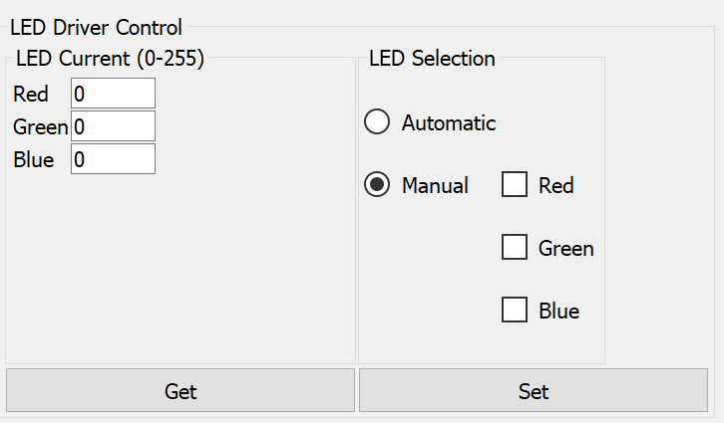Click the Green LED current input field

tap(113, 126)
